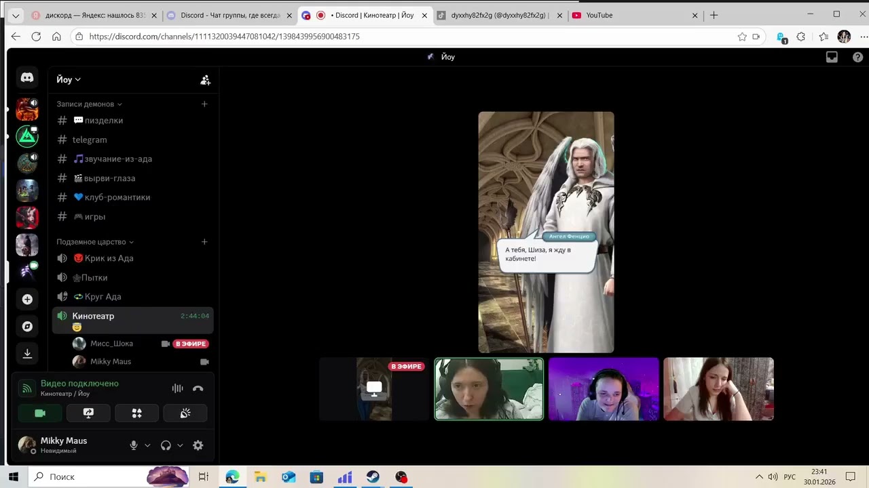Viewport: 869px width, 488px height.
Task: Open the Йоу server dropdown menu
Action: [x=69, y=79]
